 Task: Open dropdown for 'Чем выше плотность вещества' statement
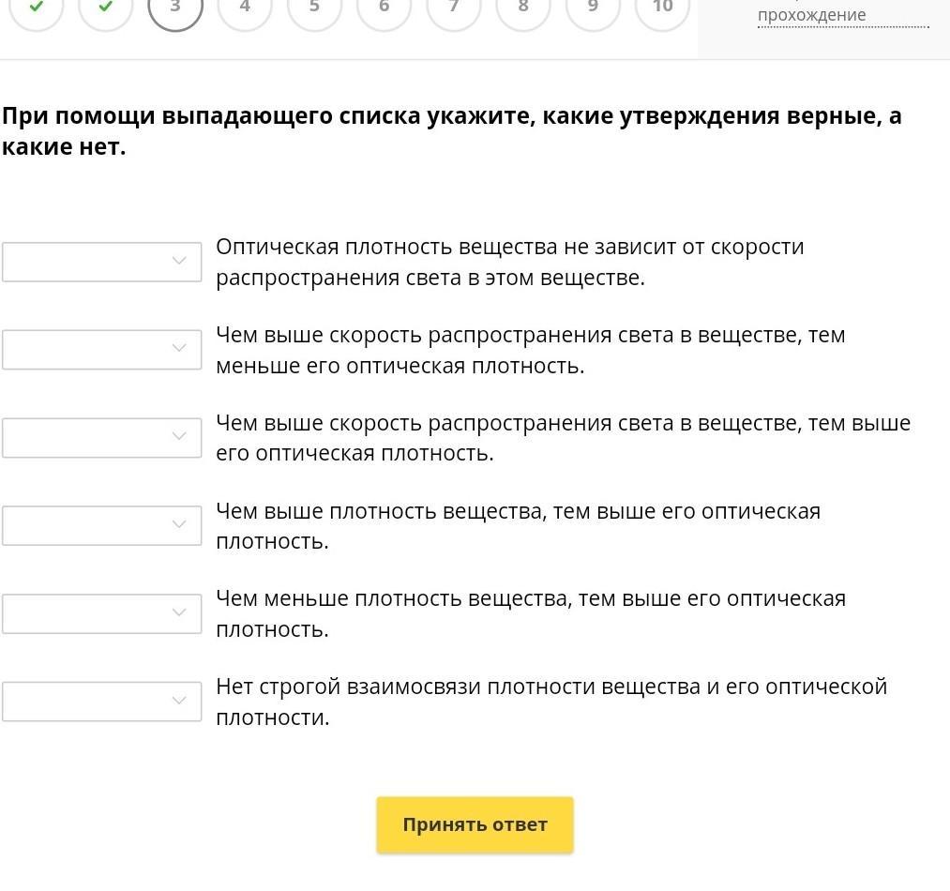[101, 525]
